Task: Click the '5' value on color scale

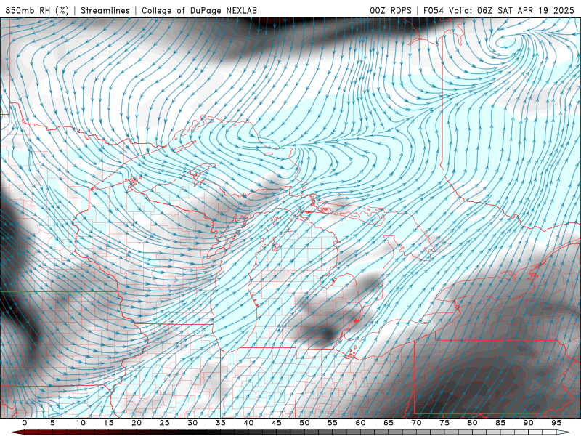Action: [x=52, y=423]
